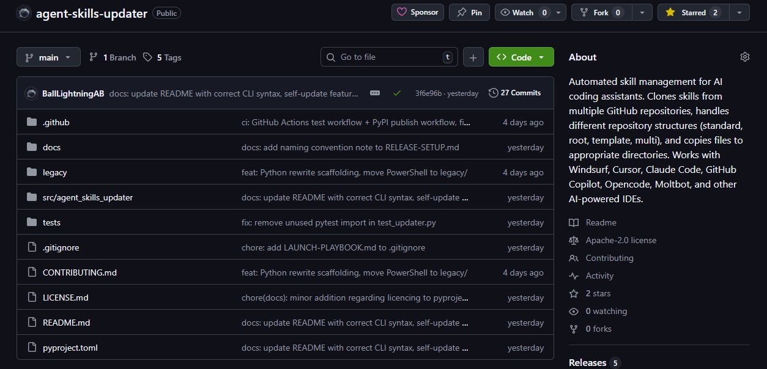Viewport: 767px width, 369px height.
Task: Open the tests folder
Action: 52,222
